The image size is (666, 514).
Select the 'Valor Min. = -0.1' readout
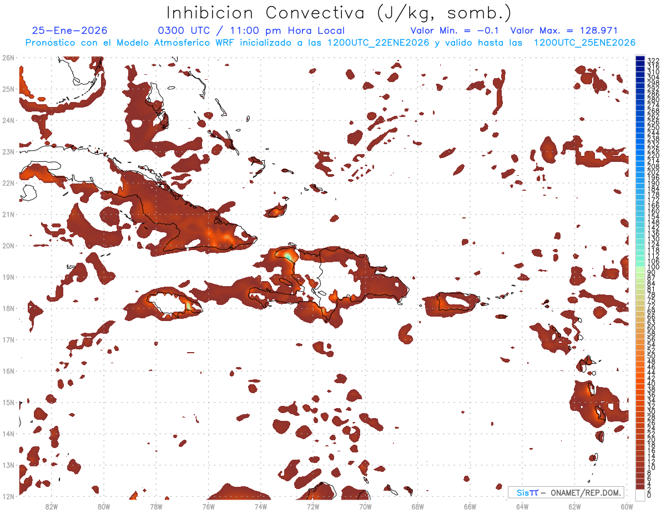click(x=455, y=30)
